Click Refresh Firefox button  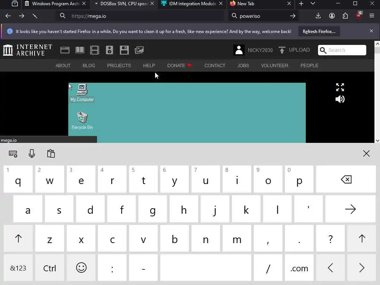tap(319, 32)
